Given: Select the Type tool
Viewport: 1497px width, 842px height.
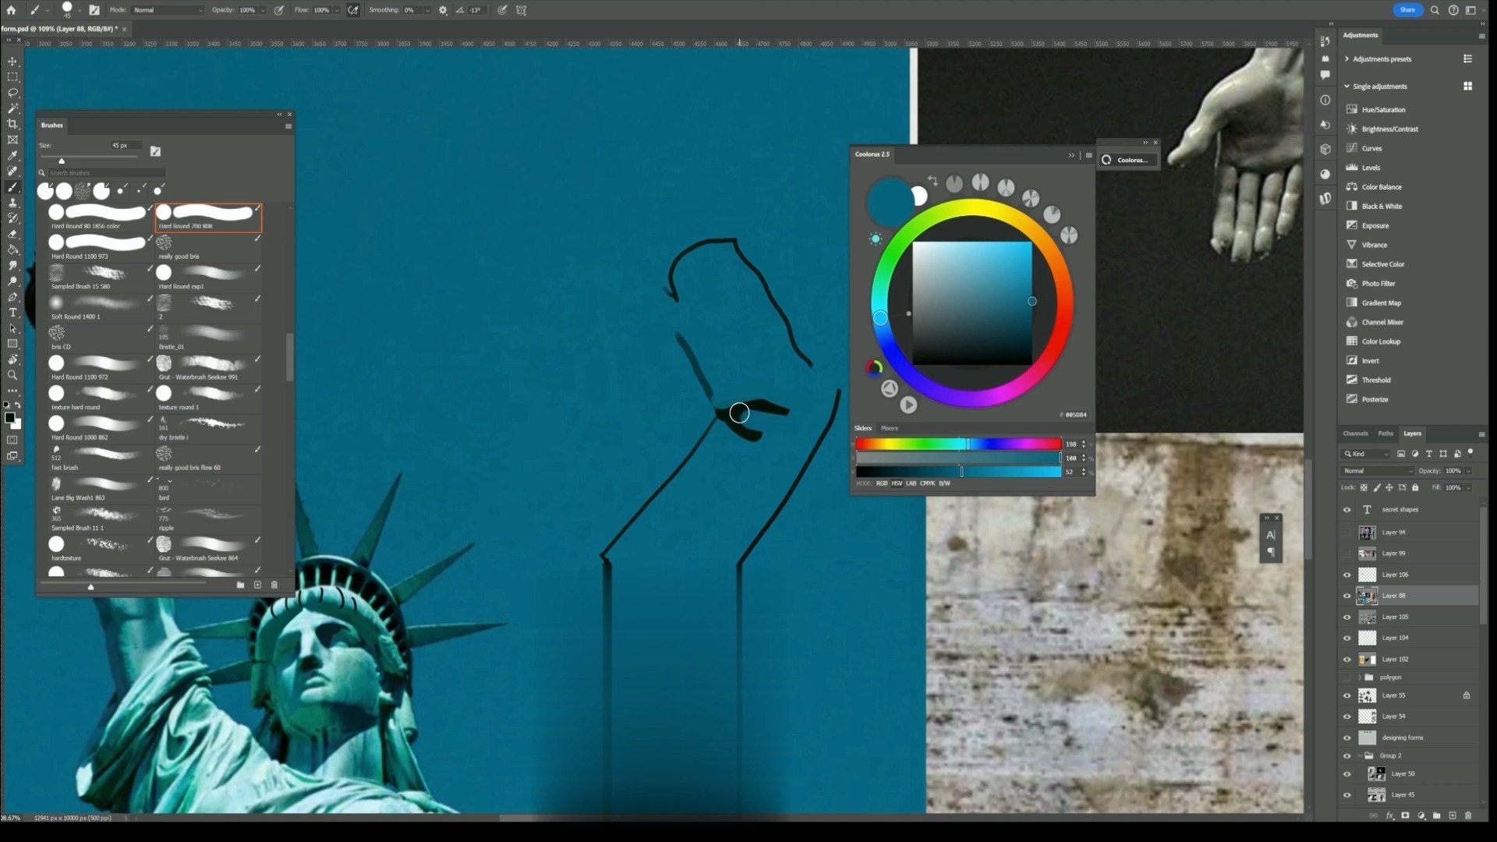Looking at the screenshot, I should 12,313.
